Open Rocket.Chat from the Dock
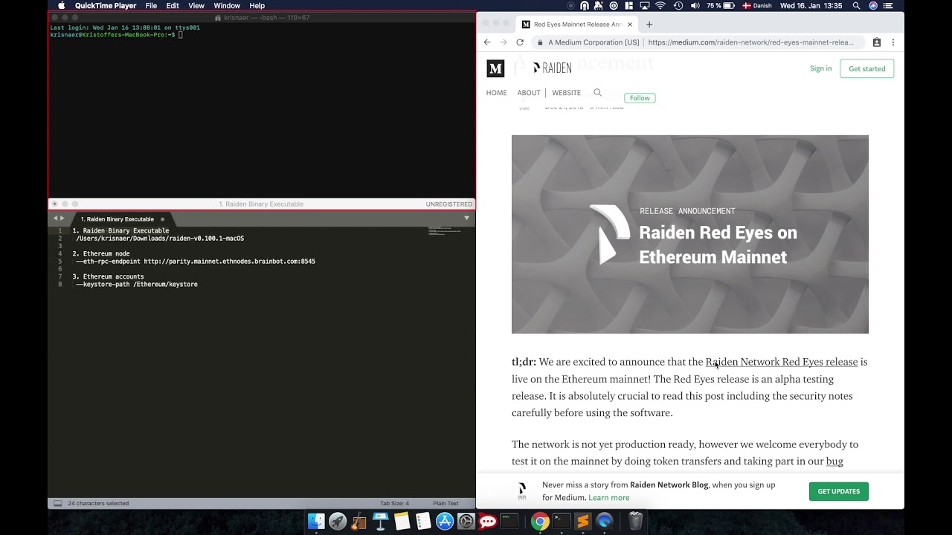This screenshot has width=952, height=535. click(x=488, y=522)
